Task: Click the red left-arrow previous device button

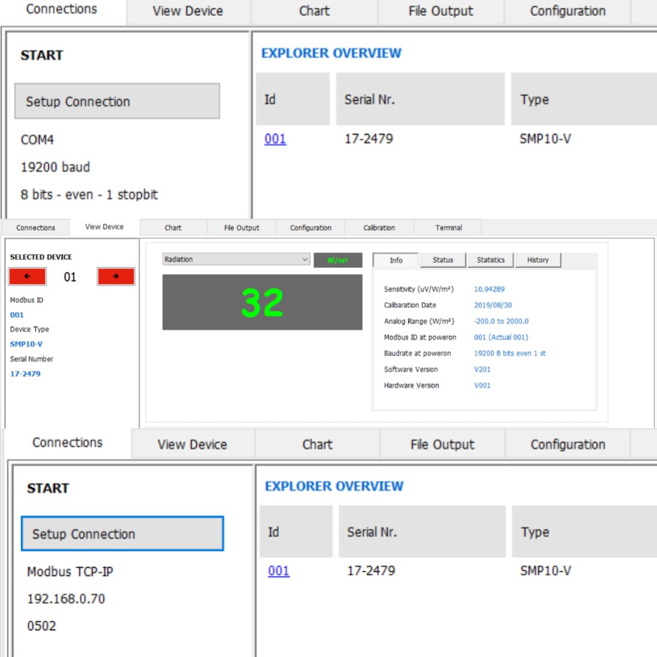Action: point(27,276)
